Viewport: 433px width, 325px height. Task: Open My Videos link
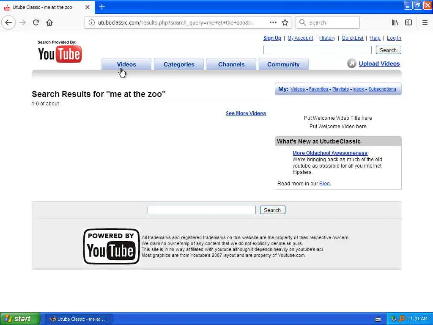298,89
